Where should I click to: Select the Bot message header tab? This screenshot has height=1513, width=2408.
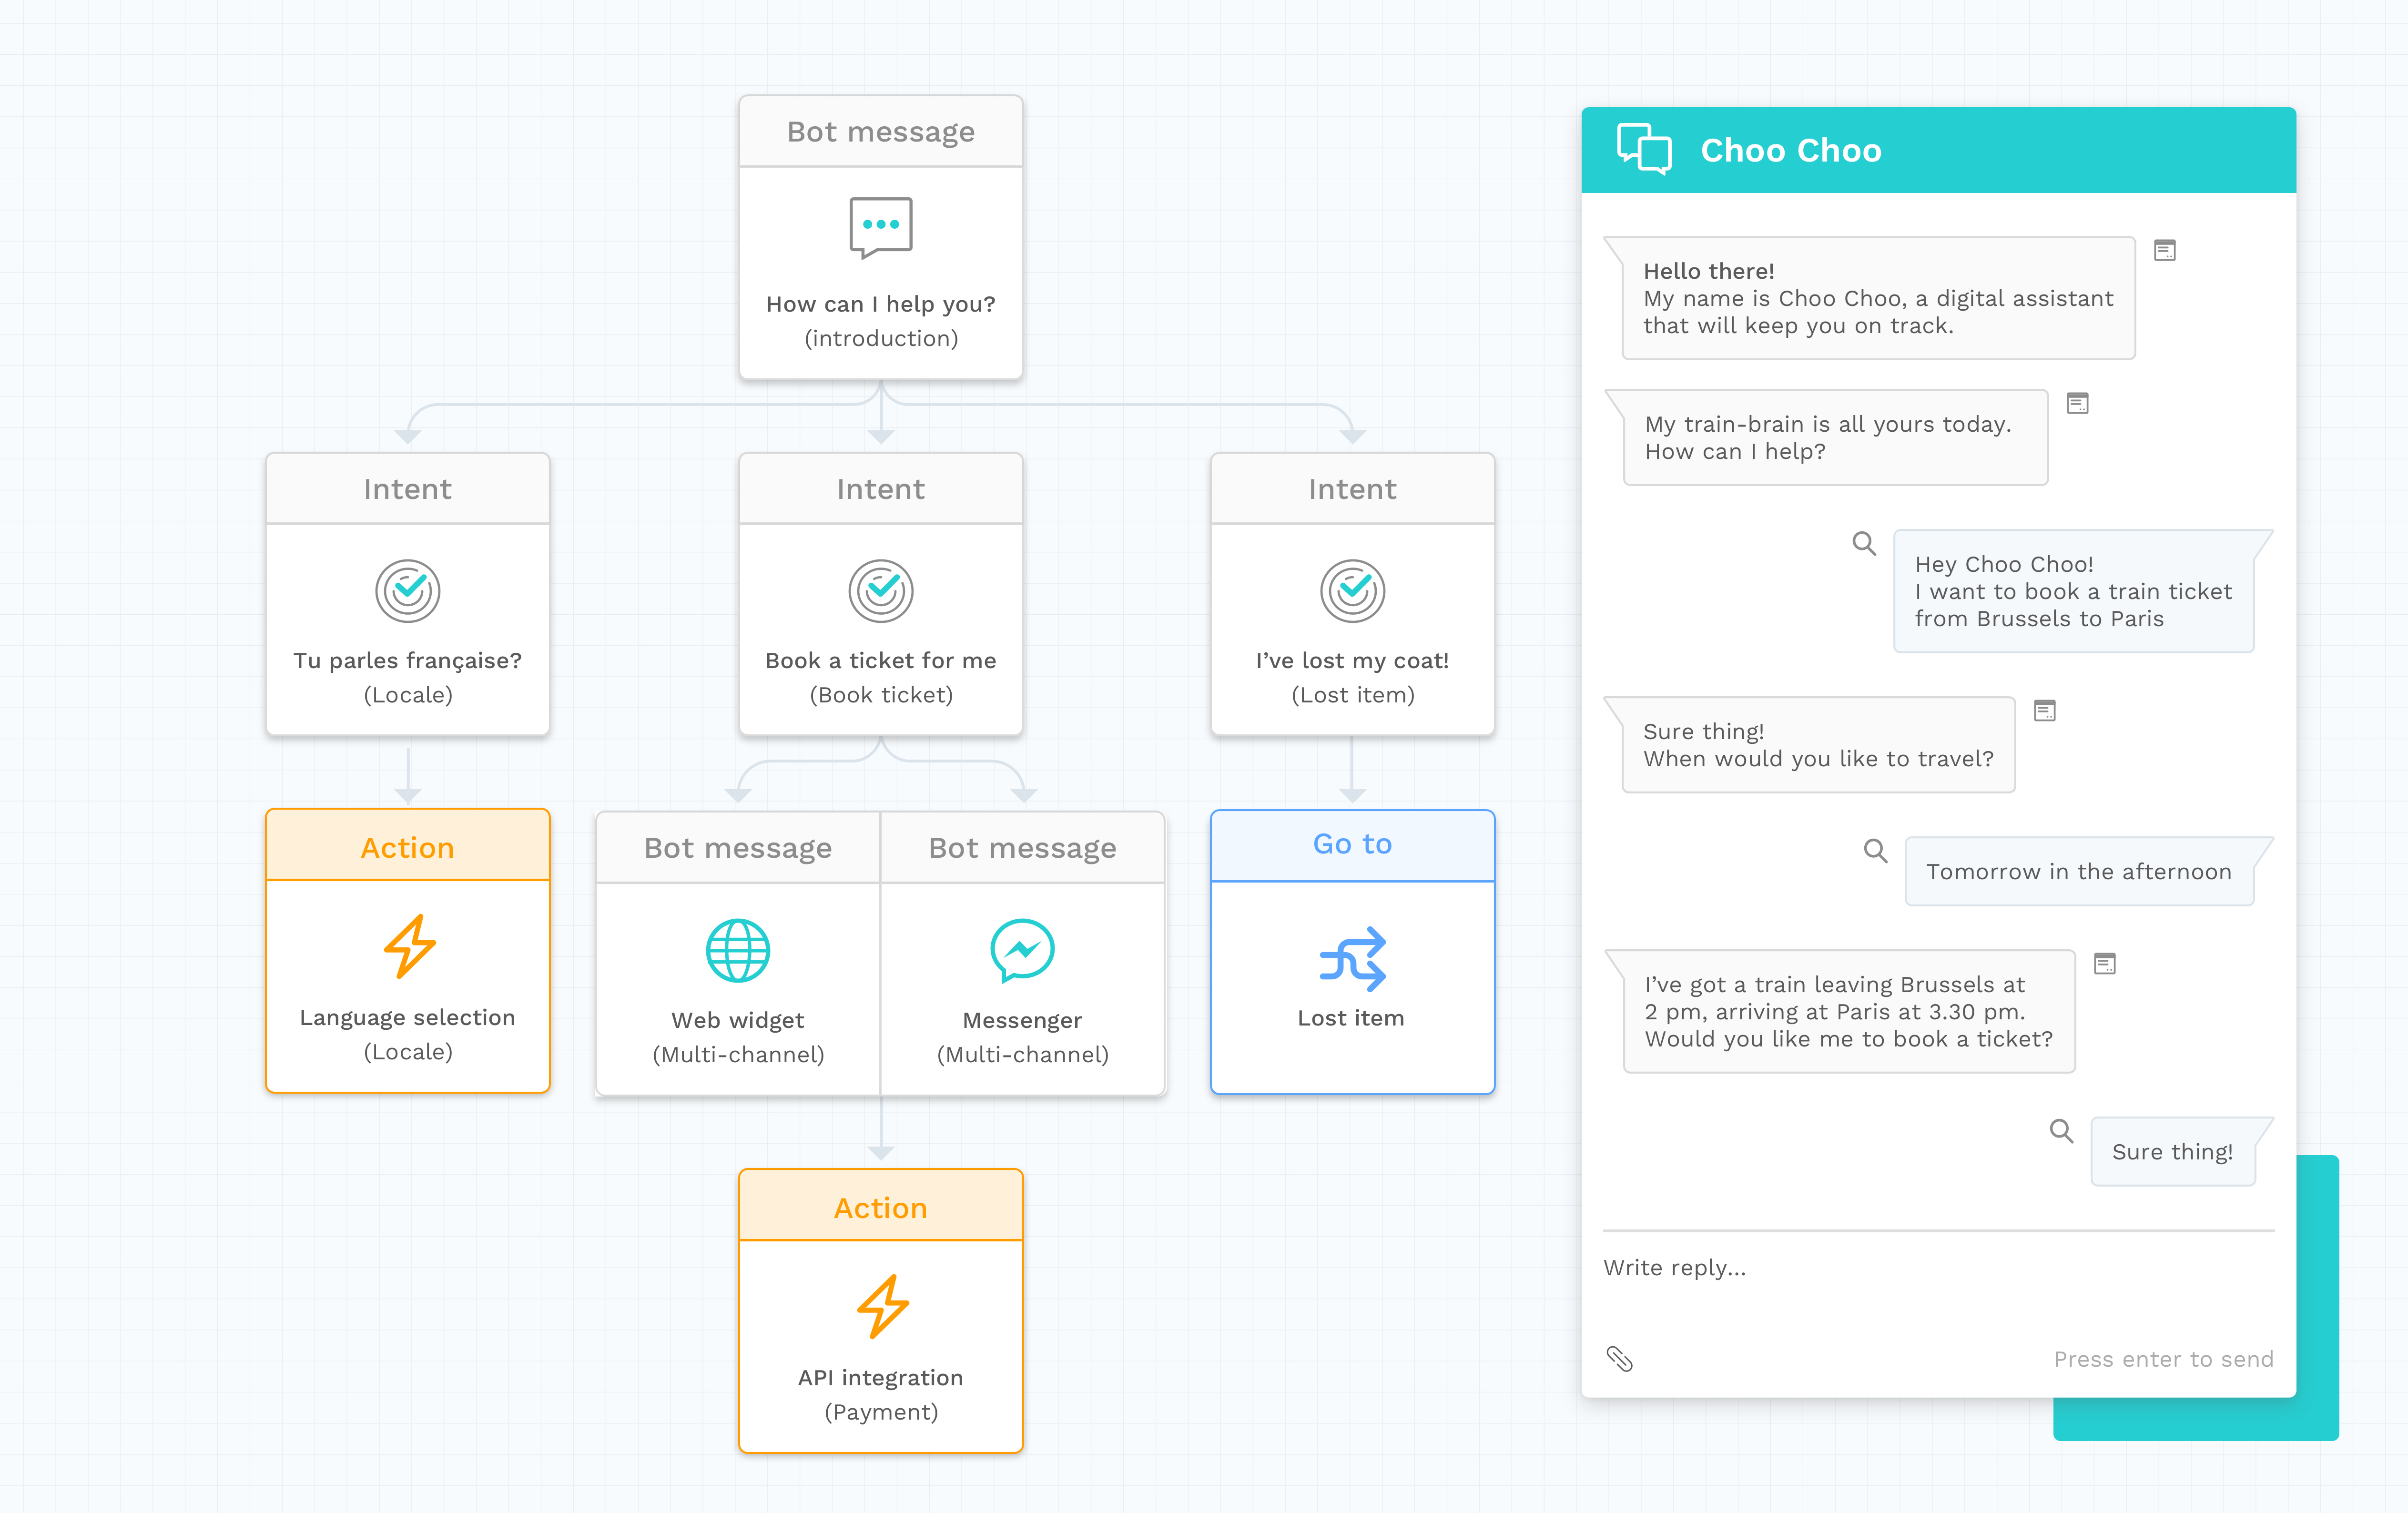(880, 130)
